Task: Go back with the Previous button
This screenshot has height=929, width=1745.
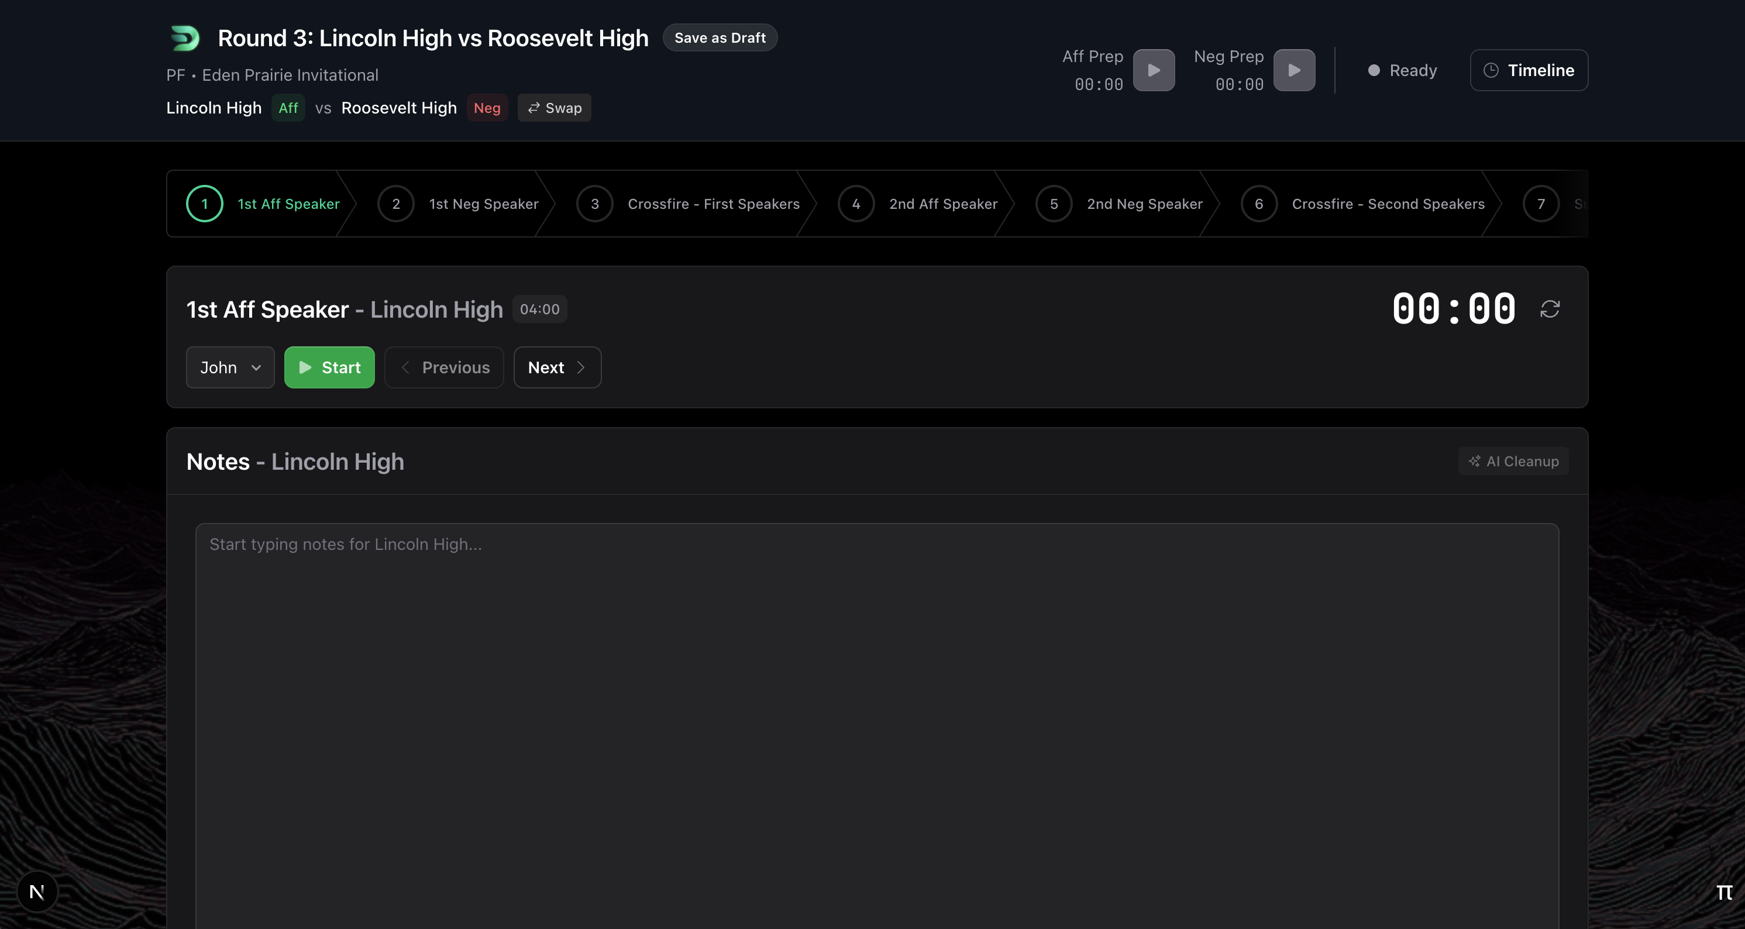Action: pos(443,367)
